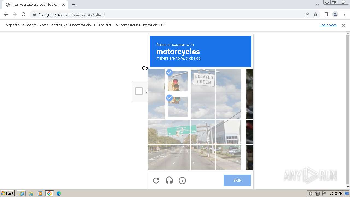This screenshot has height=197, width=350.
Task: Select the road center lane tile
Action: point(177,157)
